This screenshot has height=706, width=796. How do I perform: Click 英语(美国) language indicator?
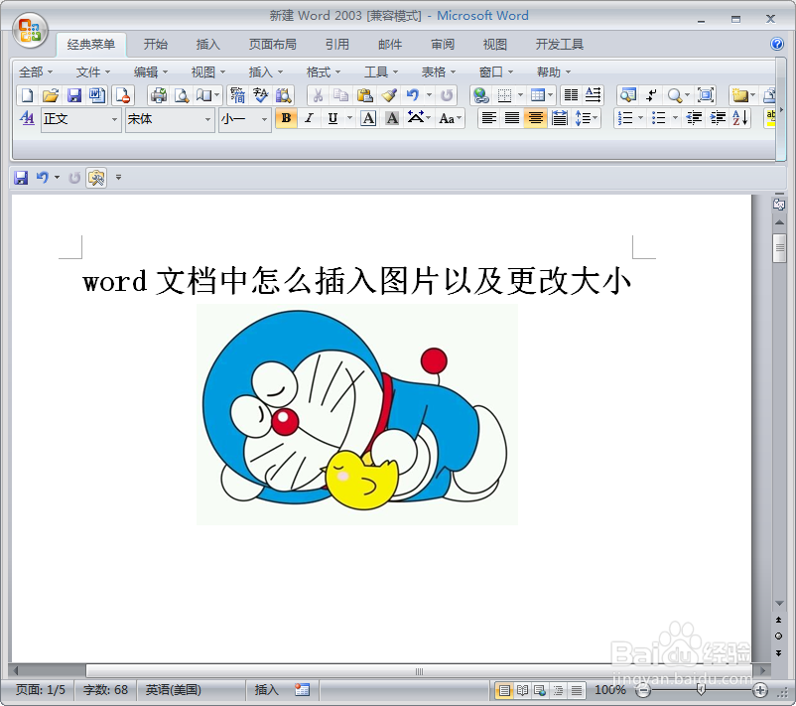coord(173,690)
